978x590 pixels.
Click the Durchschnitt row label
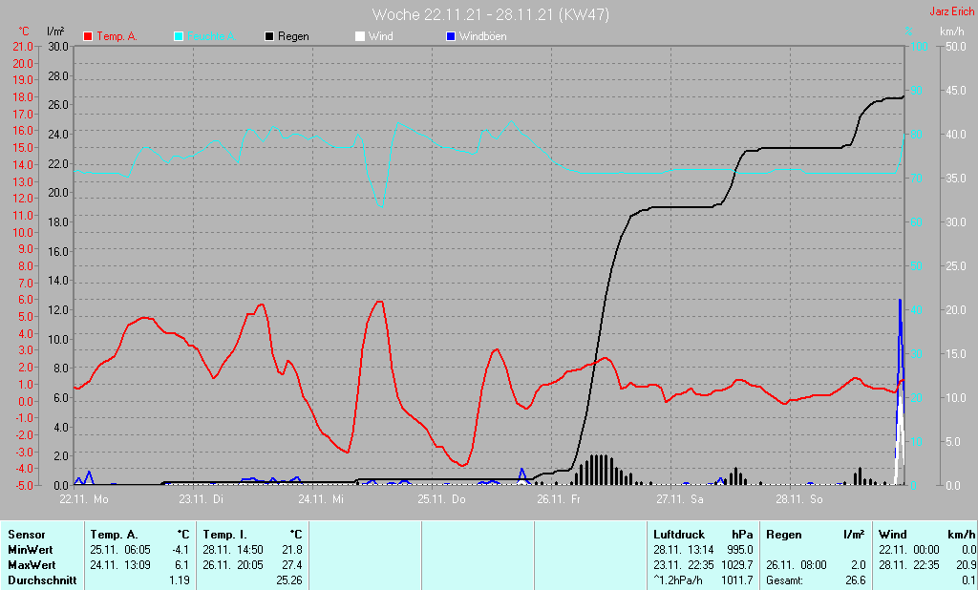(41, 579)
